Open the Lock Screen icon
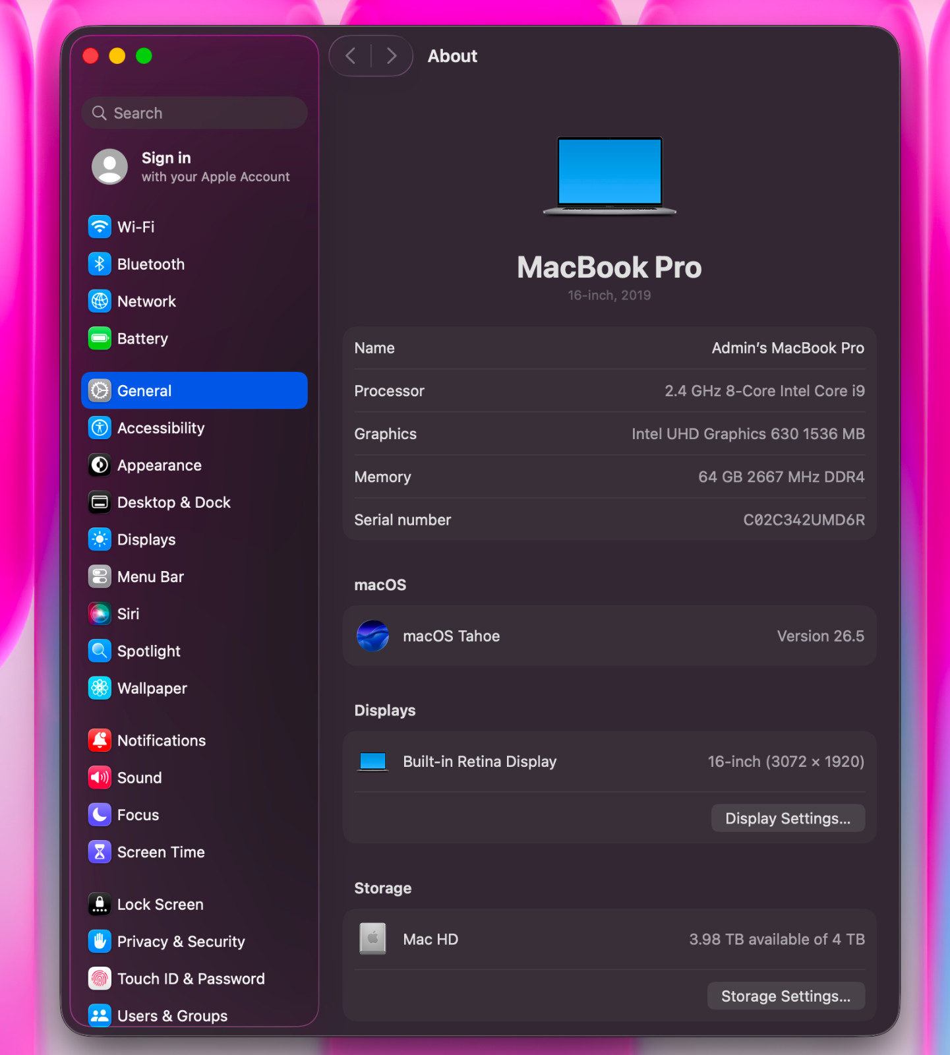Screen dimensions: 950x1055 coord(100,904)
